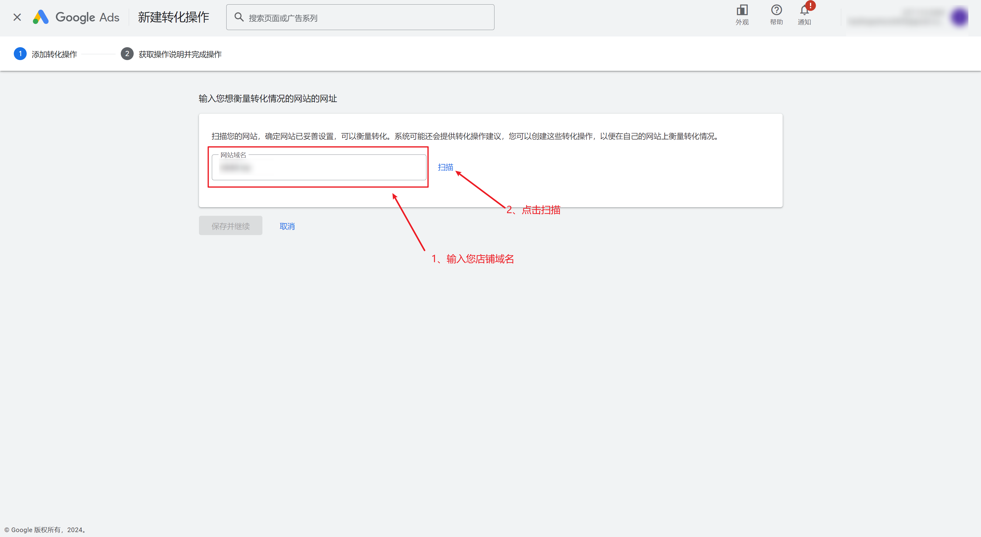Click the search magnifier icon
Viewport: 981px width, 537px height.
[239, 17]
